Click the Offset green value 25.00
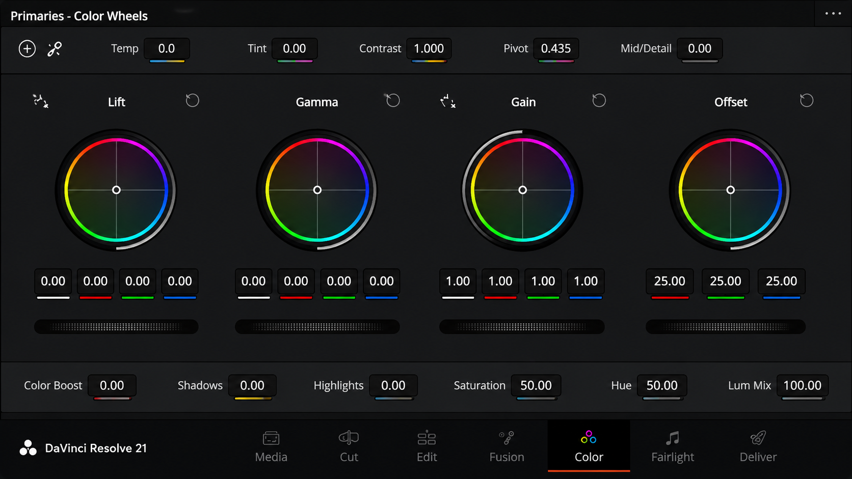This screenshot has width=852, height=479. pyautogui.click(x=726, y=281)
